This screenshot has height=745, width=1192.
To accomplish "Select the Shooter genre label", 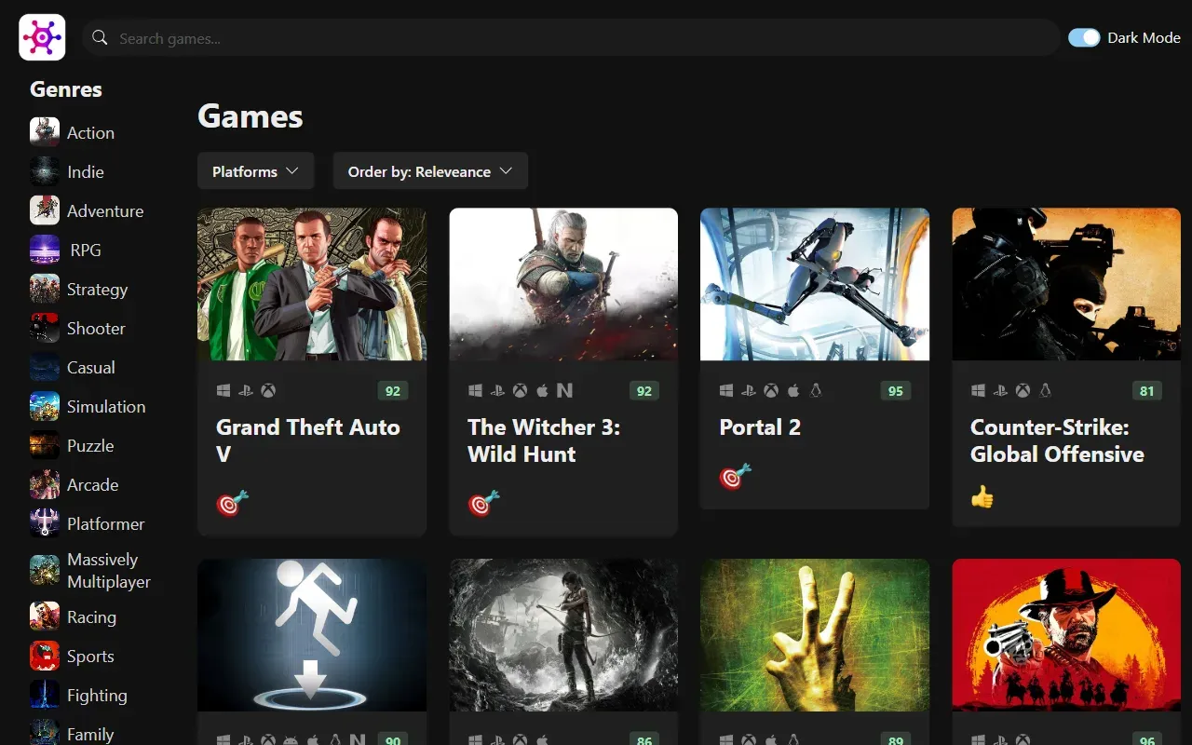I will [x=96, y=329].
